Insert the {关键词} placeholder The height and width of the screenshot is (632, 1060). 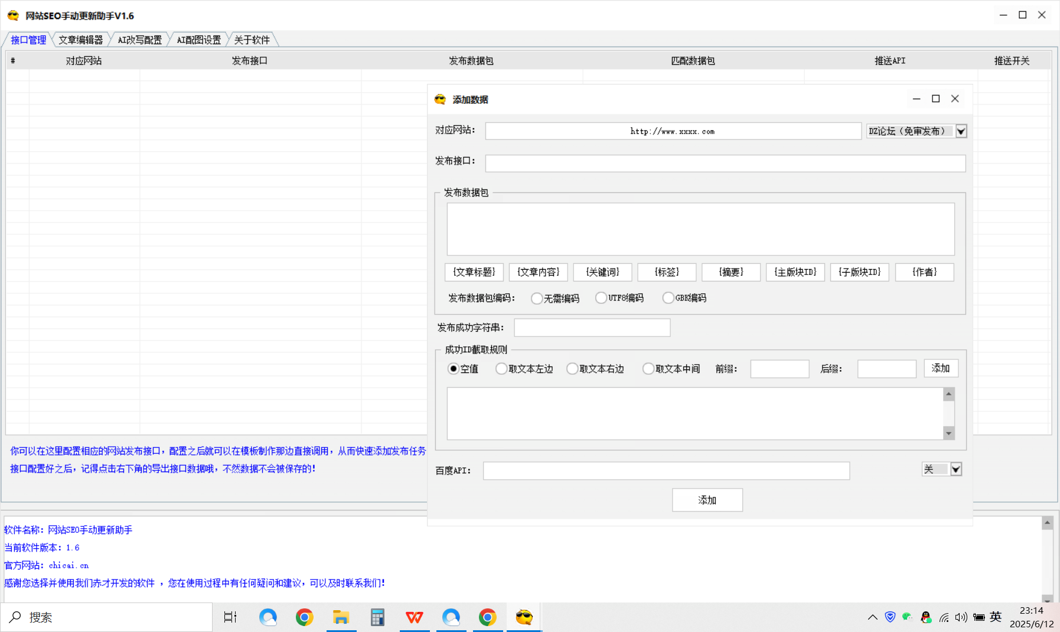[x=603, y=272]
